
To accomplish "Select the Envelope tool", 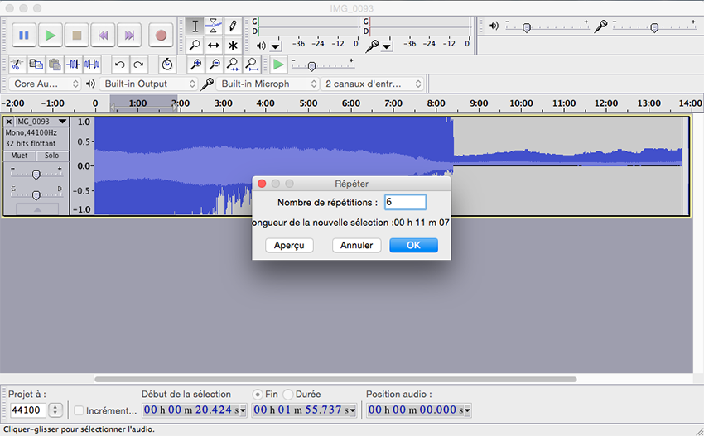I will pyautogui.click(x=214, y=26).
